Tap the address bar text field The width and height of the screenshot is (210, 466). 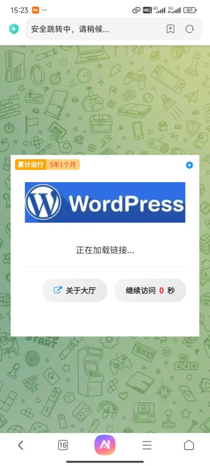95,29
